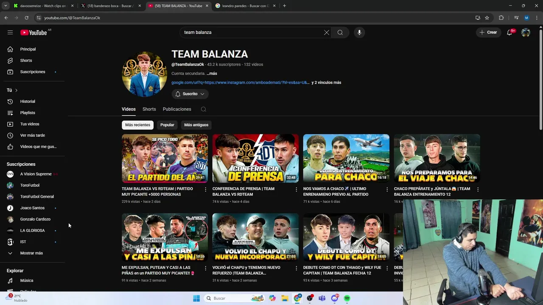Run search with the magnifier button
The width and height of the screenshot is (543, 305).
(340, 32)
